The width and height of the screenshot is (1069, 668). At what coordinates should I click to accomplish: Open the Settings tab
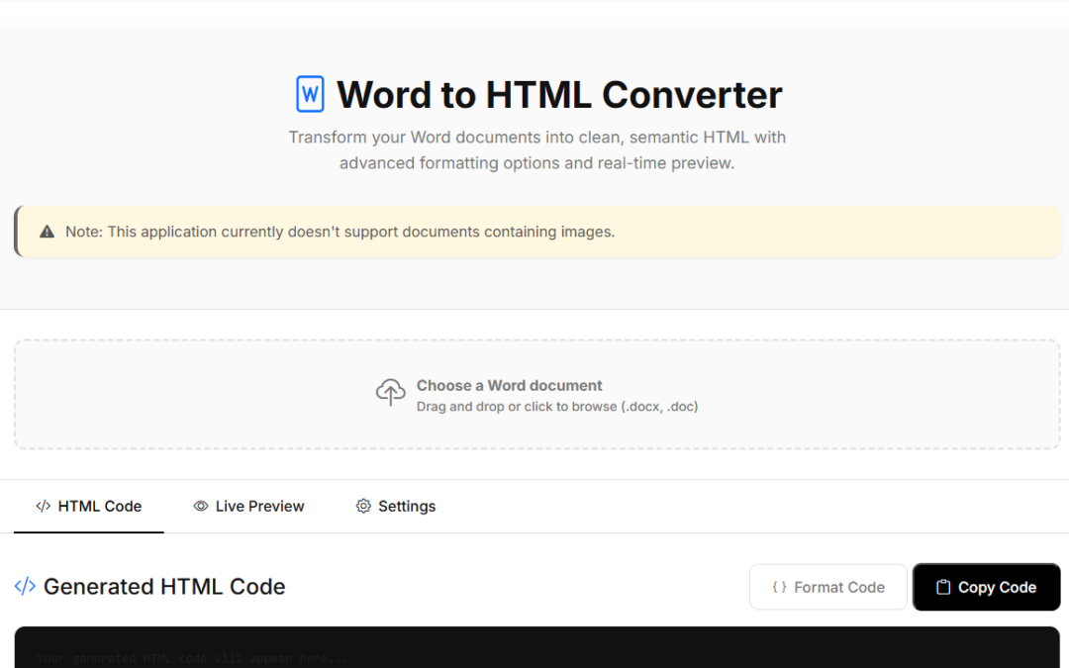tap(395, 506)
